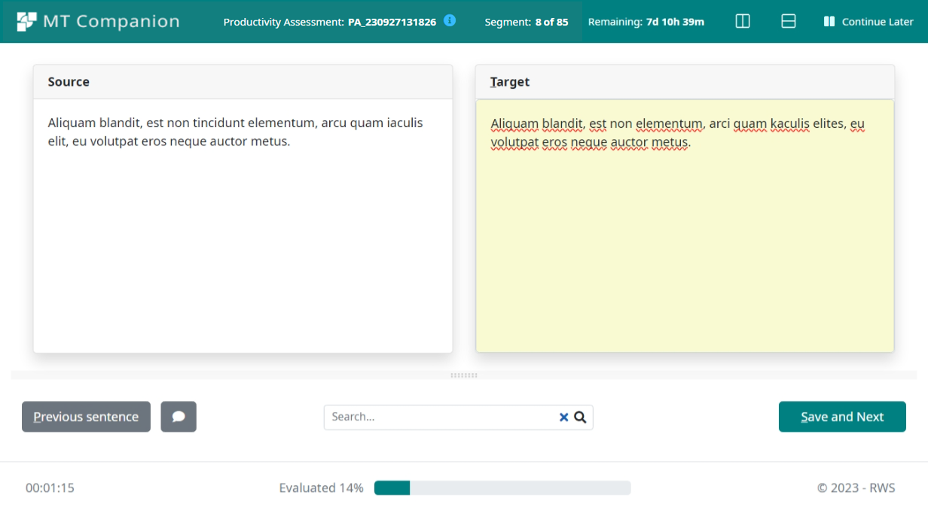
Task: Click the MT Companion logo
Action: [98, 21]
